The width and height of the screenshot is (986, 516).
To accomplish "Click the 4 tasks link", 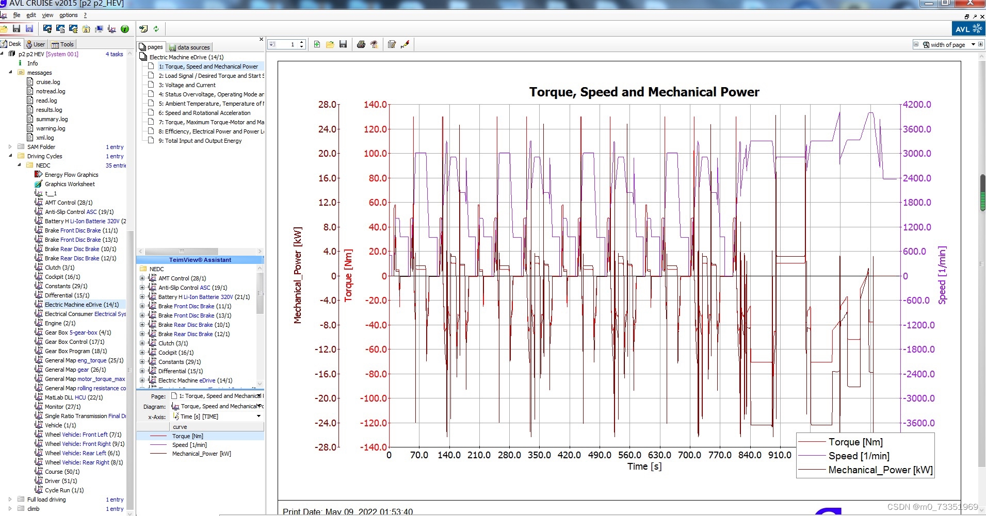I will tap(115, 54).
